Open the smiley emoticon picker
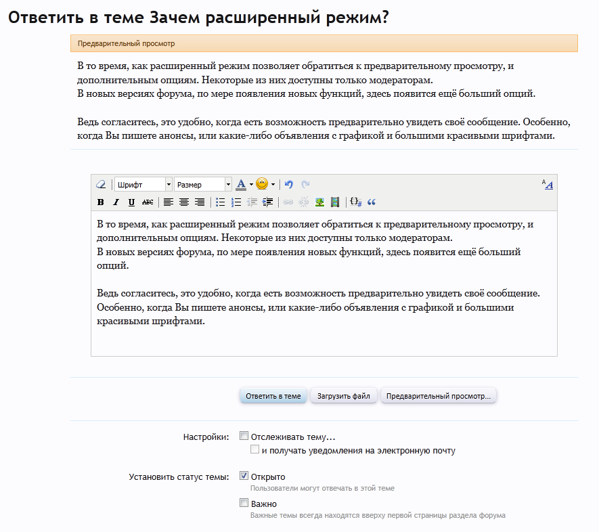The image size is (599, 532). tap(262, 184)
